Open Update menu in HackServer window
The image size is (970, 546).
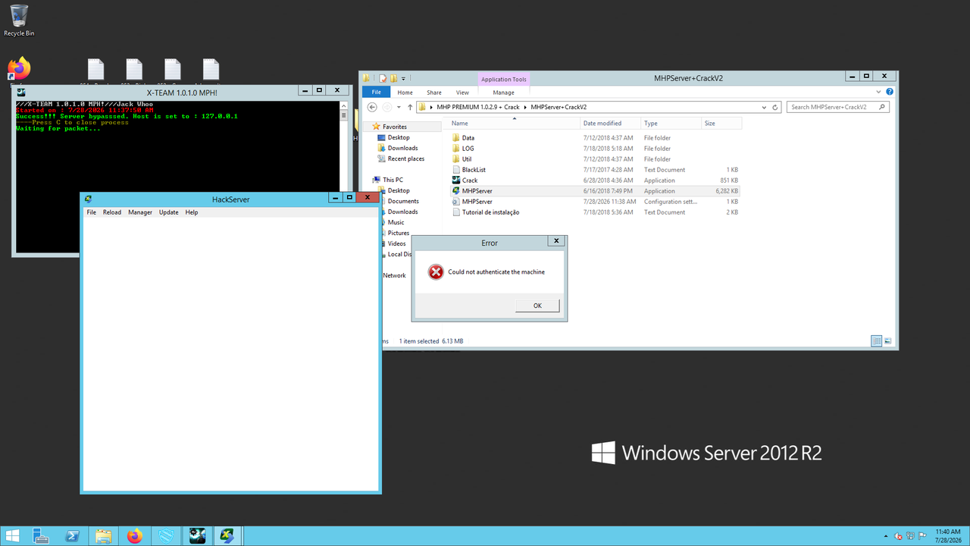[169, 212]
